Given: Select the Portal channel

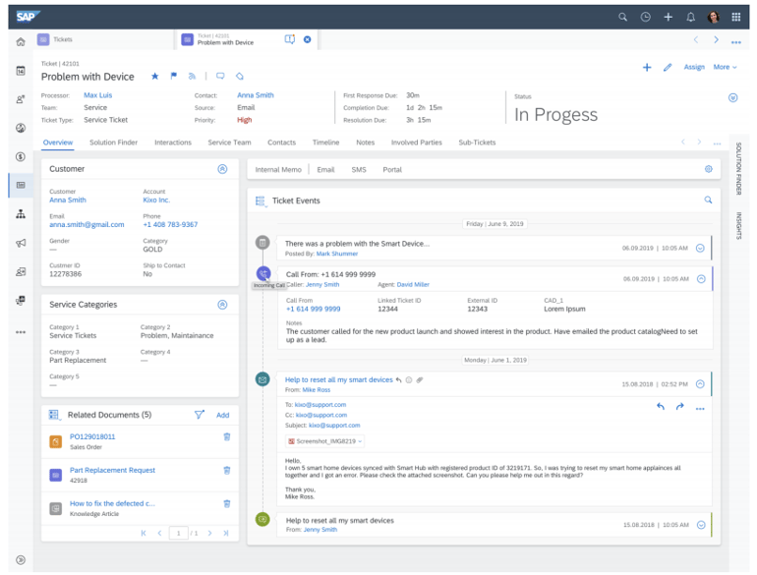Looking at the screenshot, I should pyautogui.click(x=392, y=170).
